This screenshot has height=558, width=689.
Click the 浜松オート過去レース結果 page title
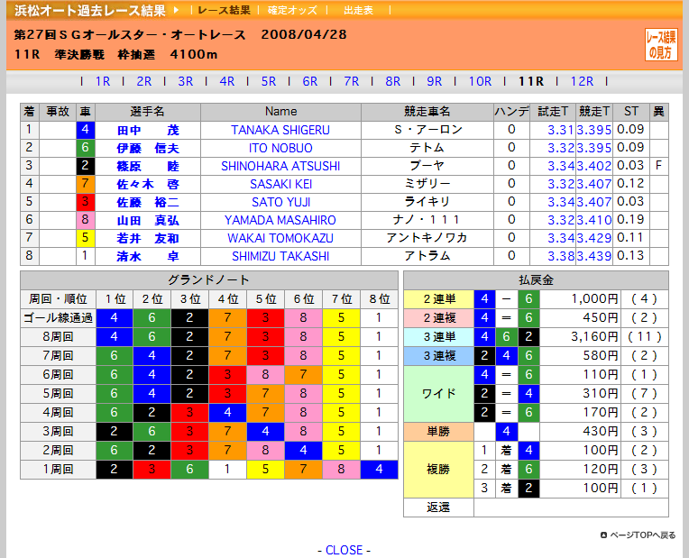click(x=89, y=10)
